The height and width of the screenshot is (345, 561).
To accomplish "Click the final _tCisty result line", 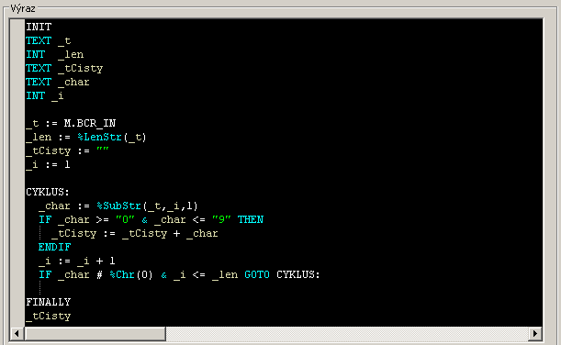I will point(49,316).
